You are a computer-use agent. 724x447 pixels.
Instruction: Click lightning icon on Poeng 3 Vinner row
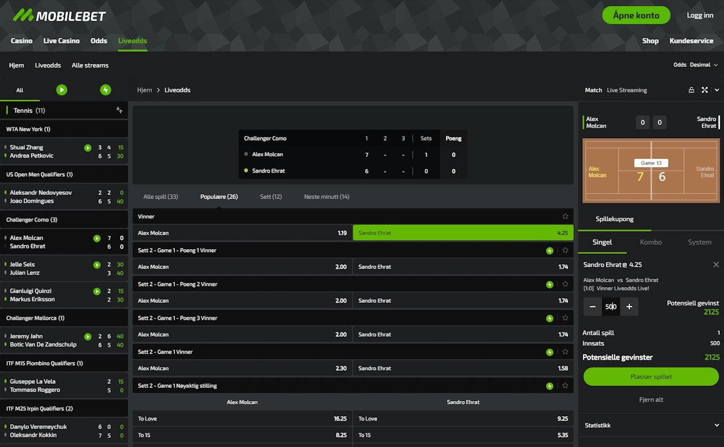click(x=550, y=318)
